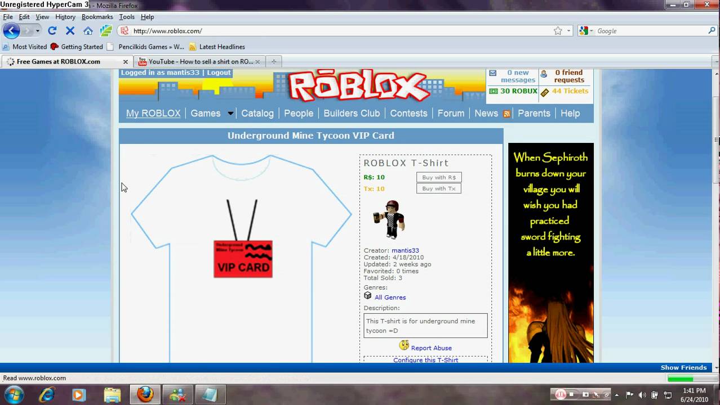Screen dimensions: 720x405
Task: Click the browser Back arrow button
Action: tap(11, 30)
